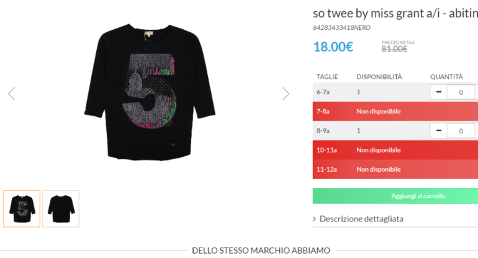Viewport: 478px width, 258px height.
Task: Click the product code 64283433418NERO
Action: pyautogui.click(x=341, y=28)
